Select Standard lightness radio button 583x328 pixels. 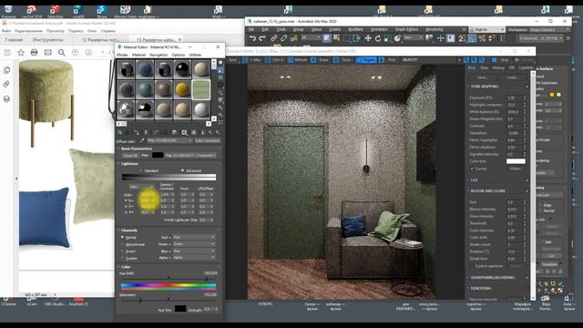[x=141, y=170]
